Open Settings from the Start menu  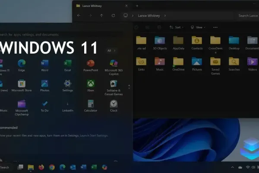(x=68, y=86)
